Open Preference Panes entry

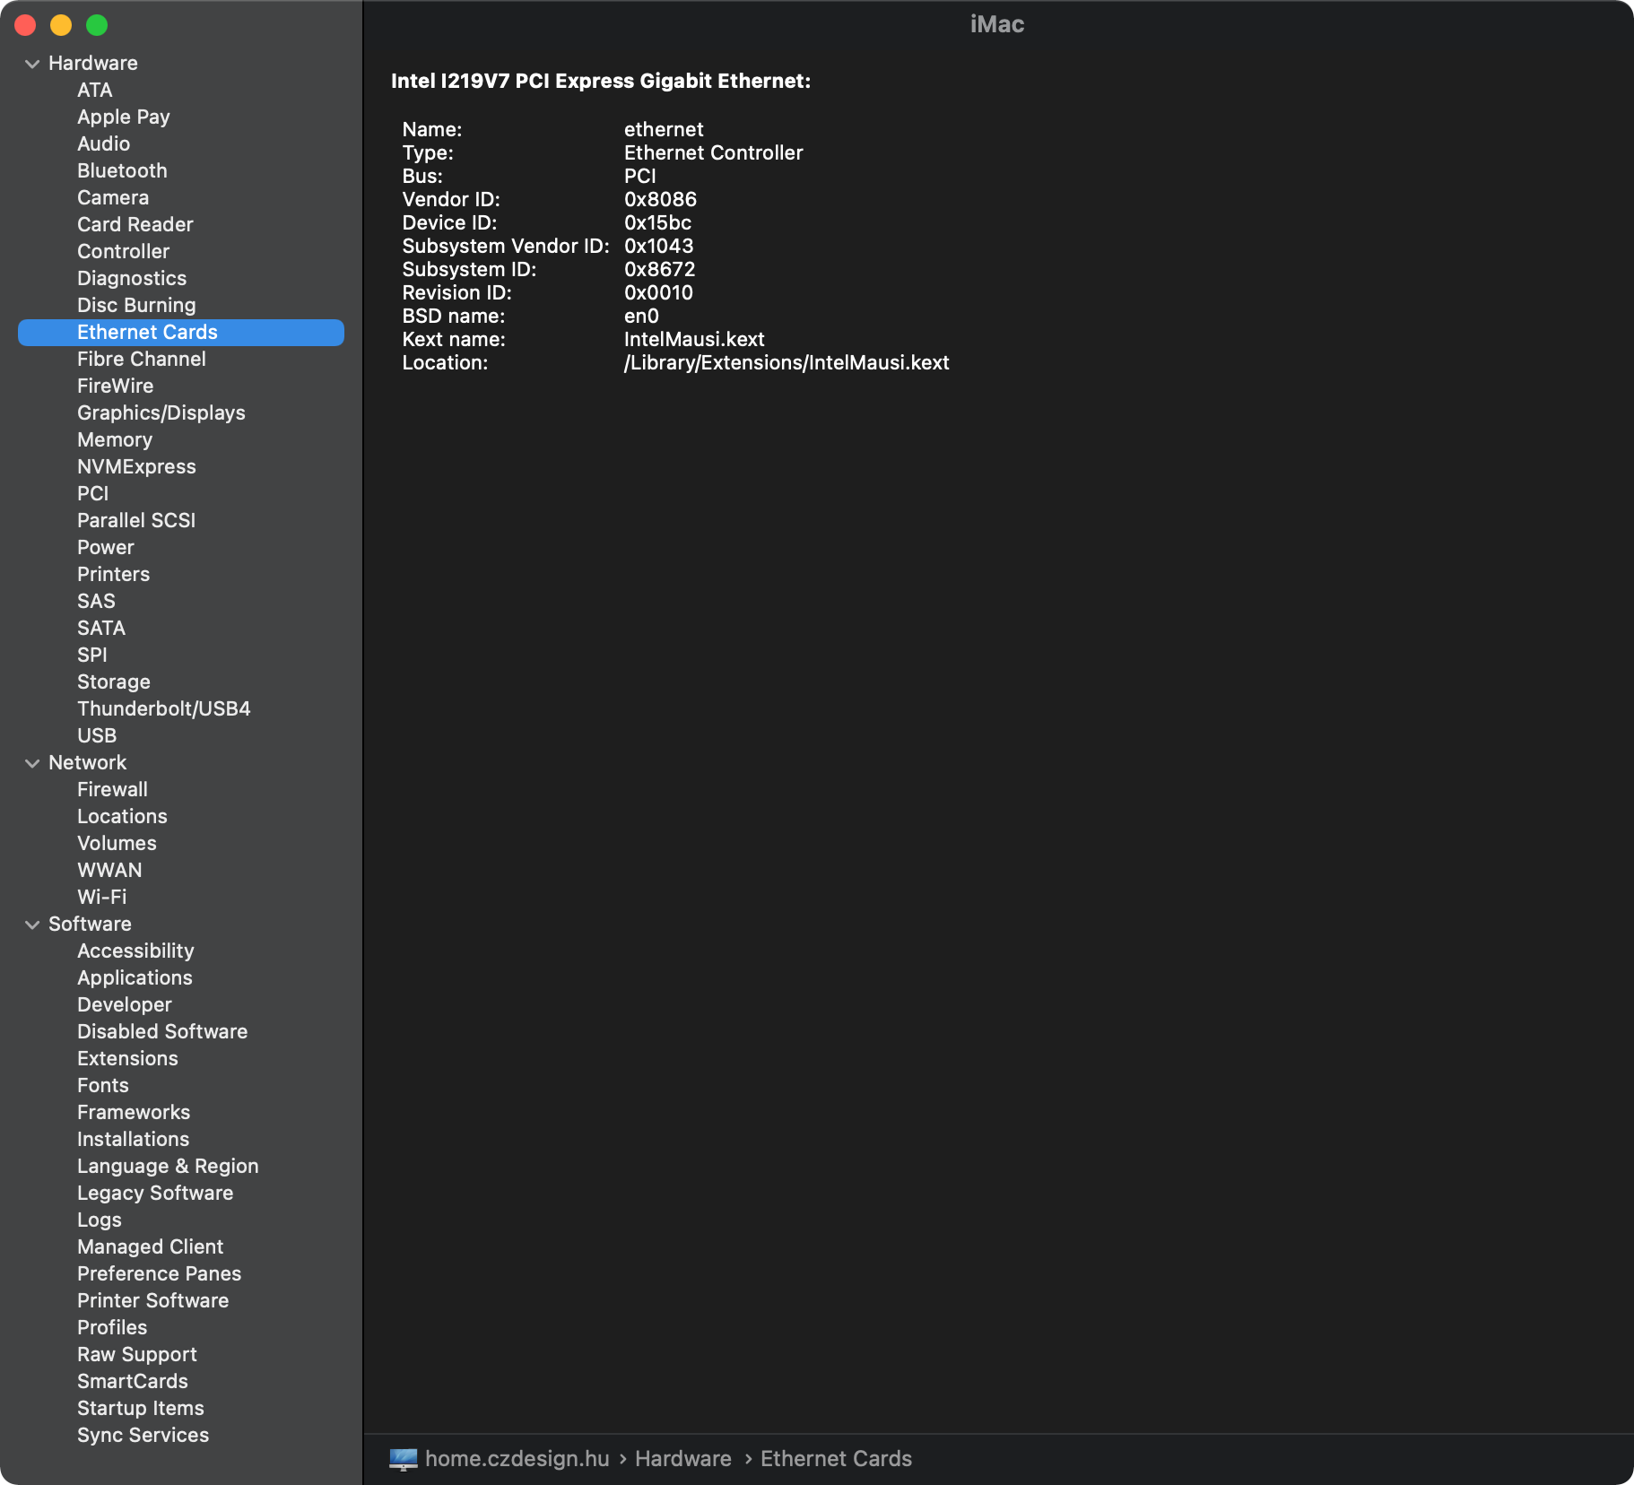[x=160, y=1273]
